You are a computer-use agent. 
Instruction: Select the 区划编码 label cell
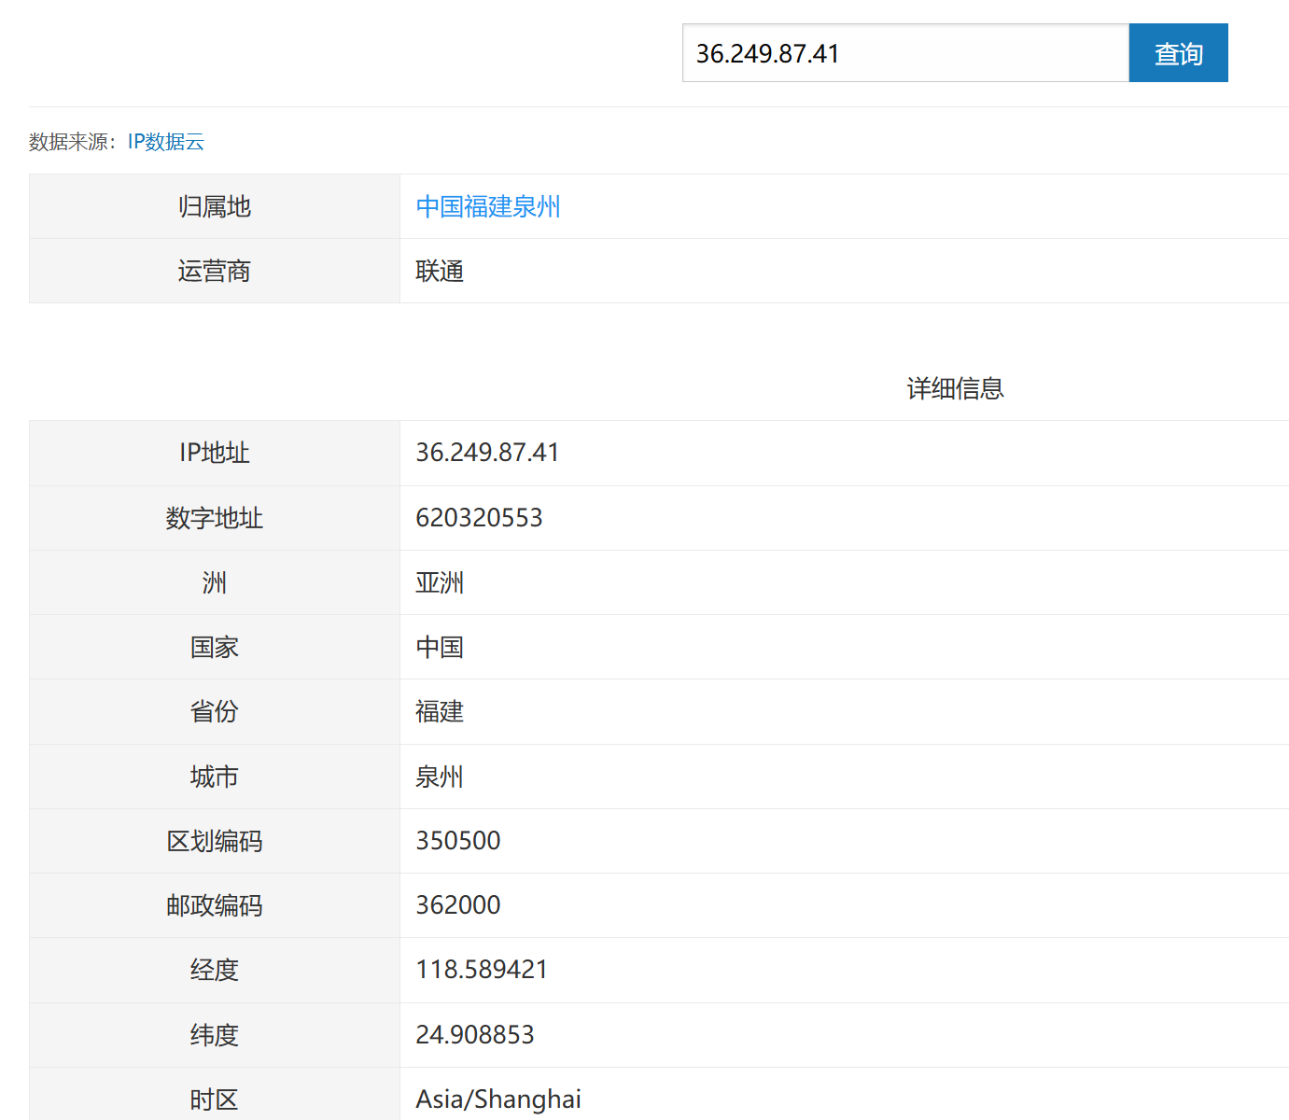point(215,841)
